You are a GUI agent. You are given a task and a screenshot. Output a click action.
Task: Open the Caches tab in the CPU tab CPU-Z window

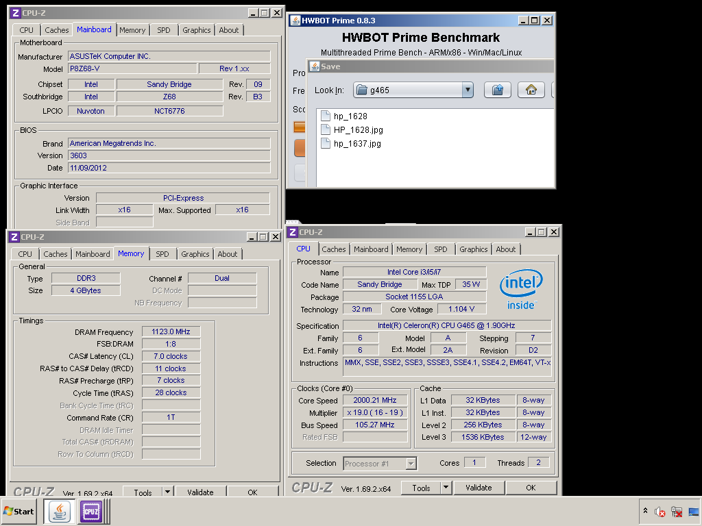pos(334,249)
